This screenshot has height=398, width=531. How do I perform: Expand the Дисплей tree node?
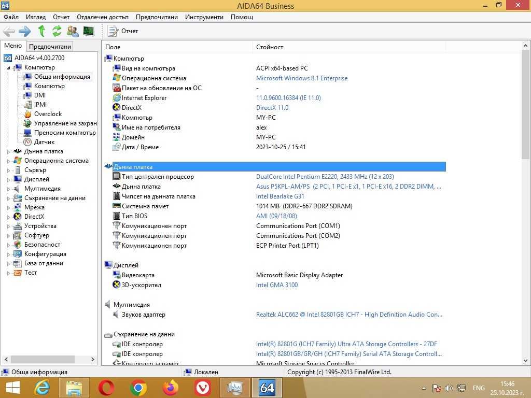8,180
